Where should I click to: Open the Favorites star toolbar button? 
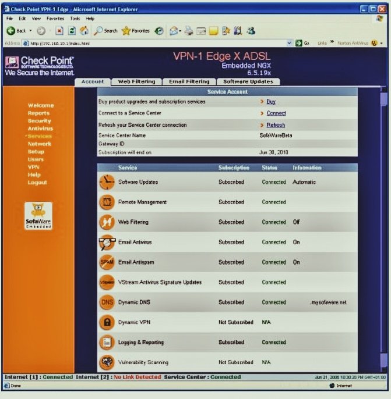click(x=136, y=31)
